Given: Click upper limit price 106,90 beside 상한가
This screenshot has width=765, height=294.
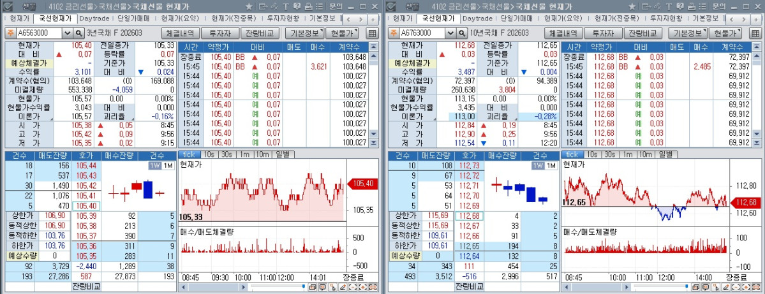Looking at the screenshot, I should point(54,216).
